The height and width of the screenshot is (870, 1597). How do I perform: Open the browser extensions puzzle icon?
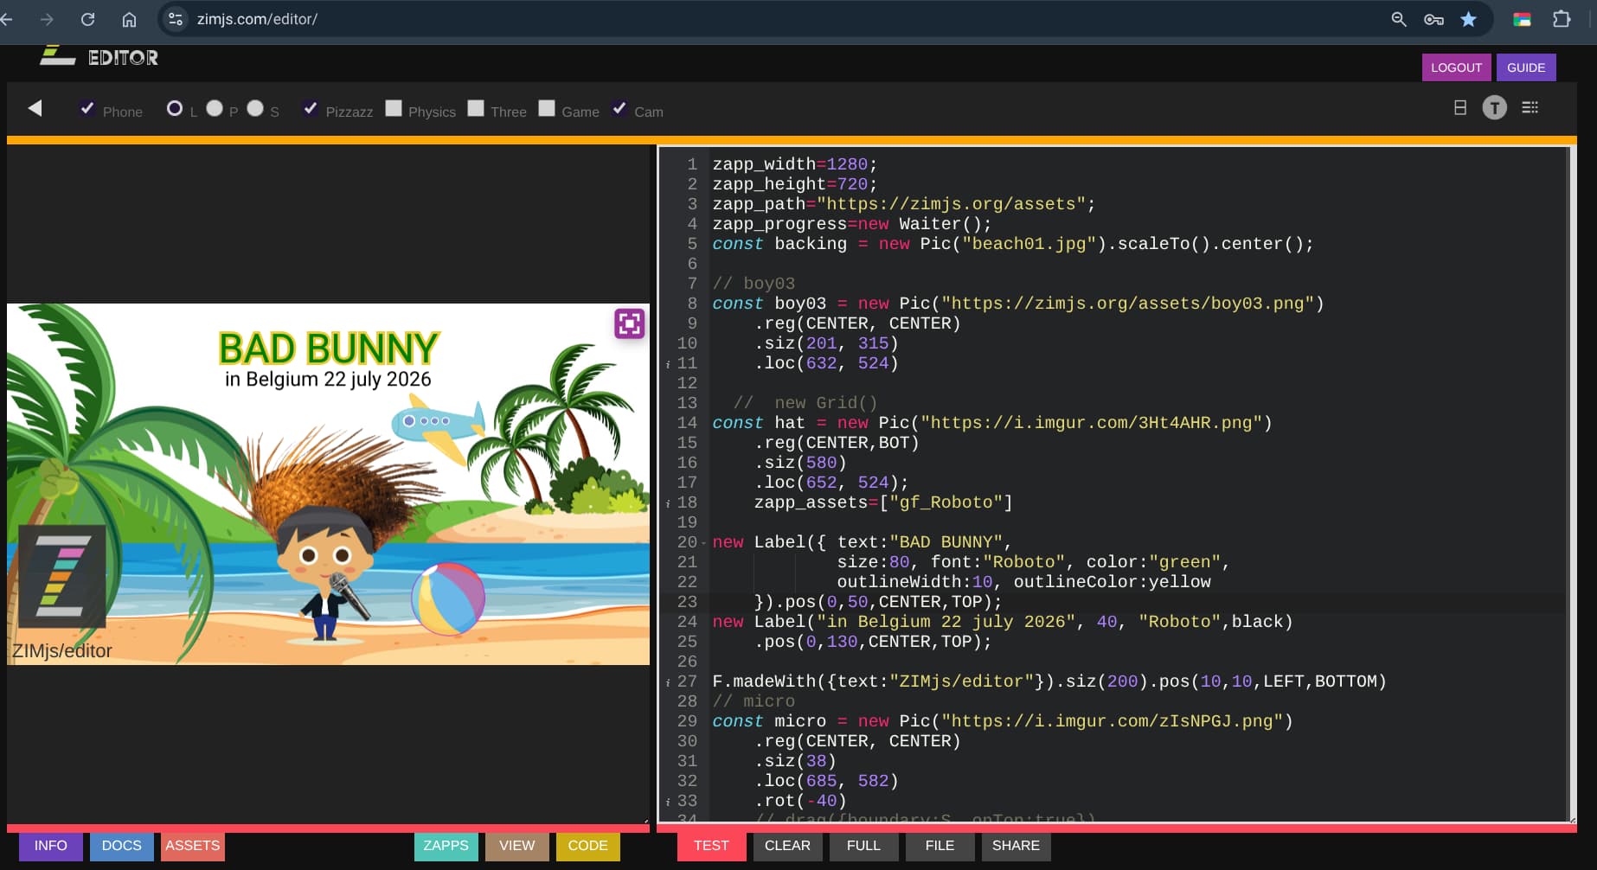click(x=1562, y=19)
